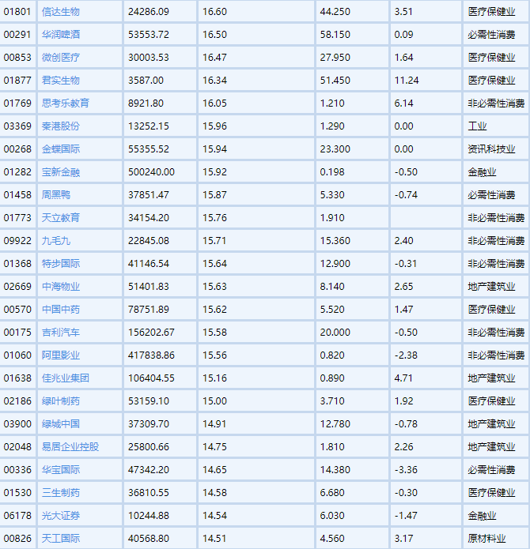This screenshot has width=530, height=549.
Task: Select stock code 09922
Action: coord(17,241)
